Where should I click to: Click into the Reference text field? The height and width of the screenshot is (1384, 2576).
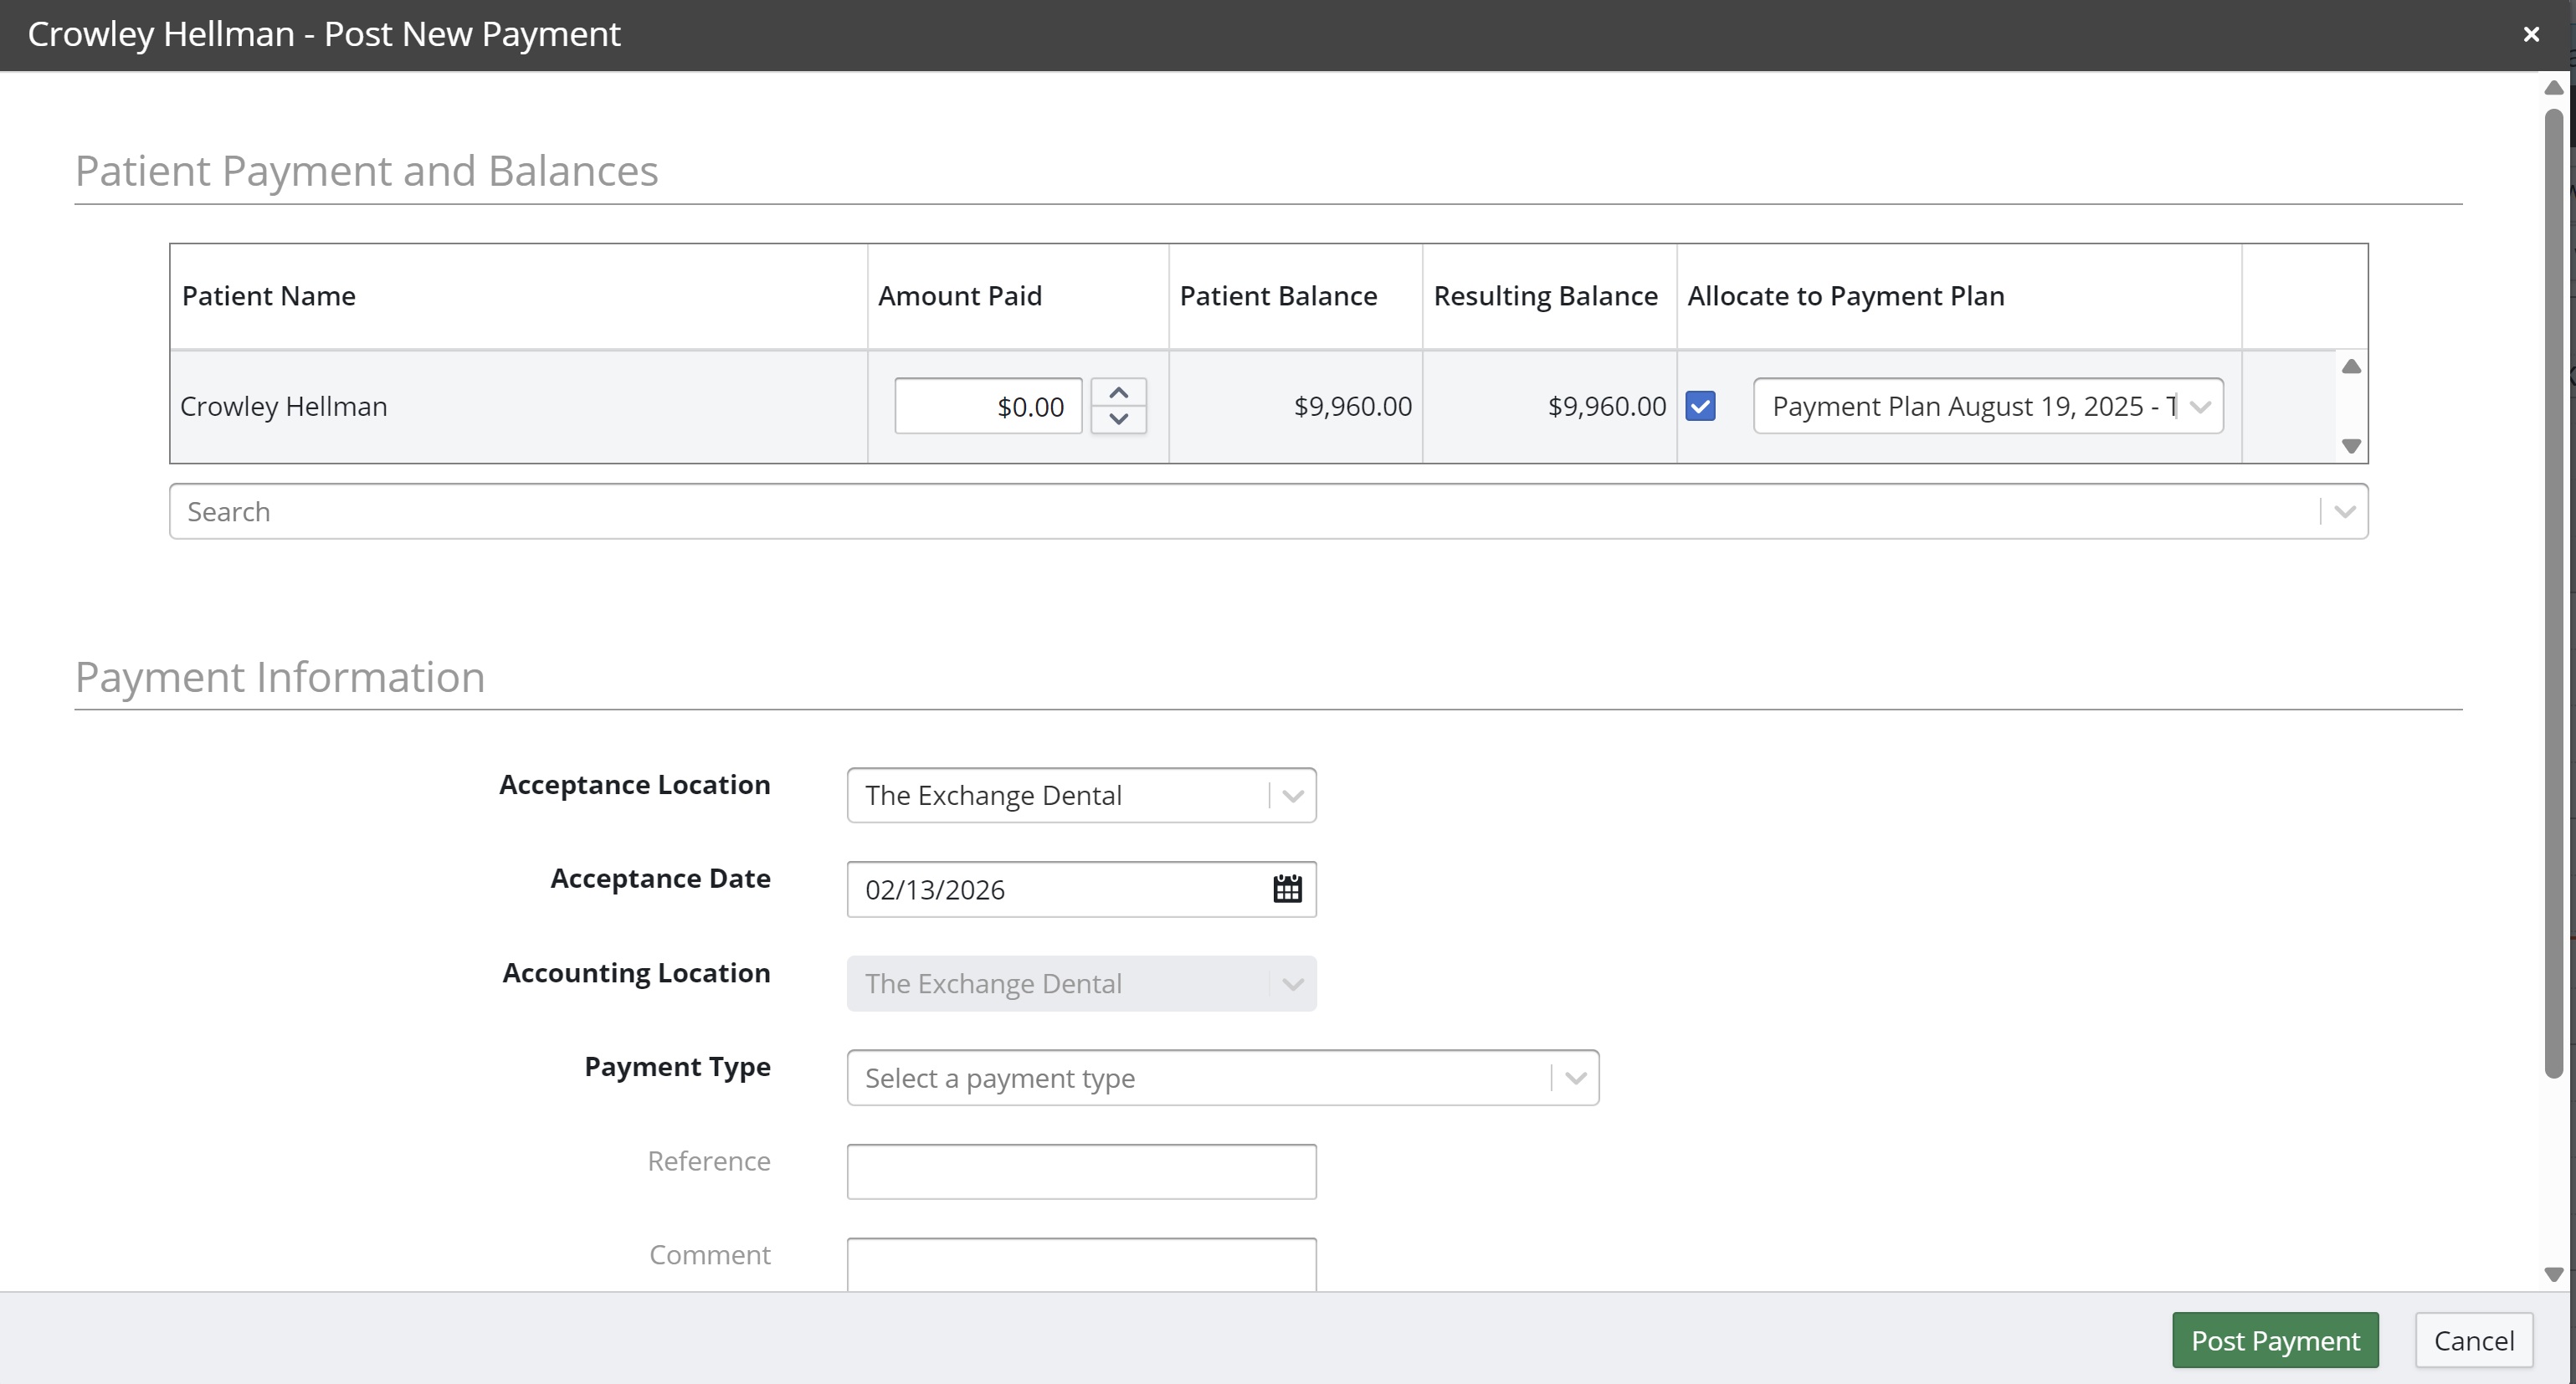1081,1172
